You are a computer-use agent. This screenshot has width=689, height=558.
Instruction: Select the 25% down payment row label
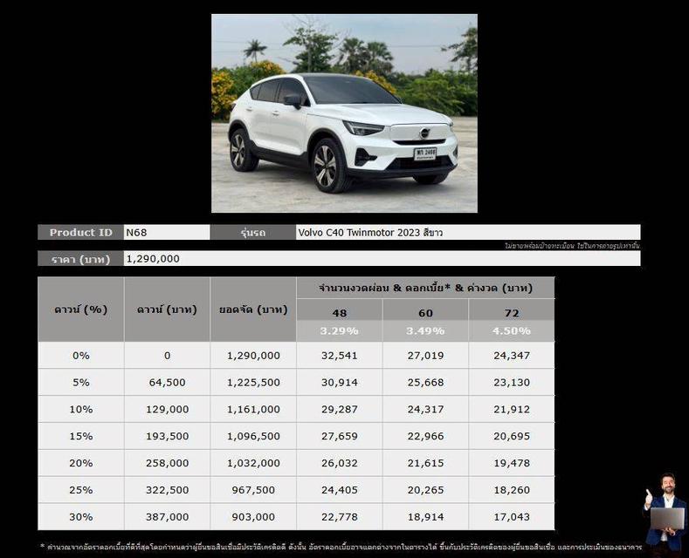click(81, 490)
